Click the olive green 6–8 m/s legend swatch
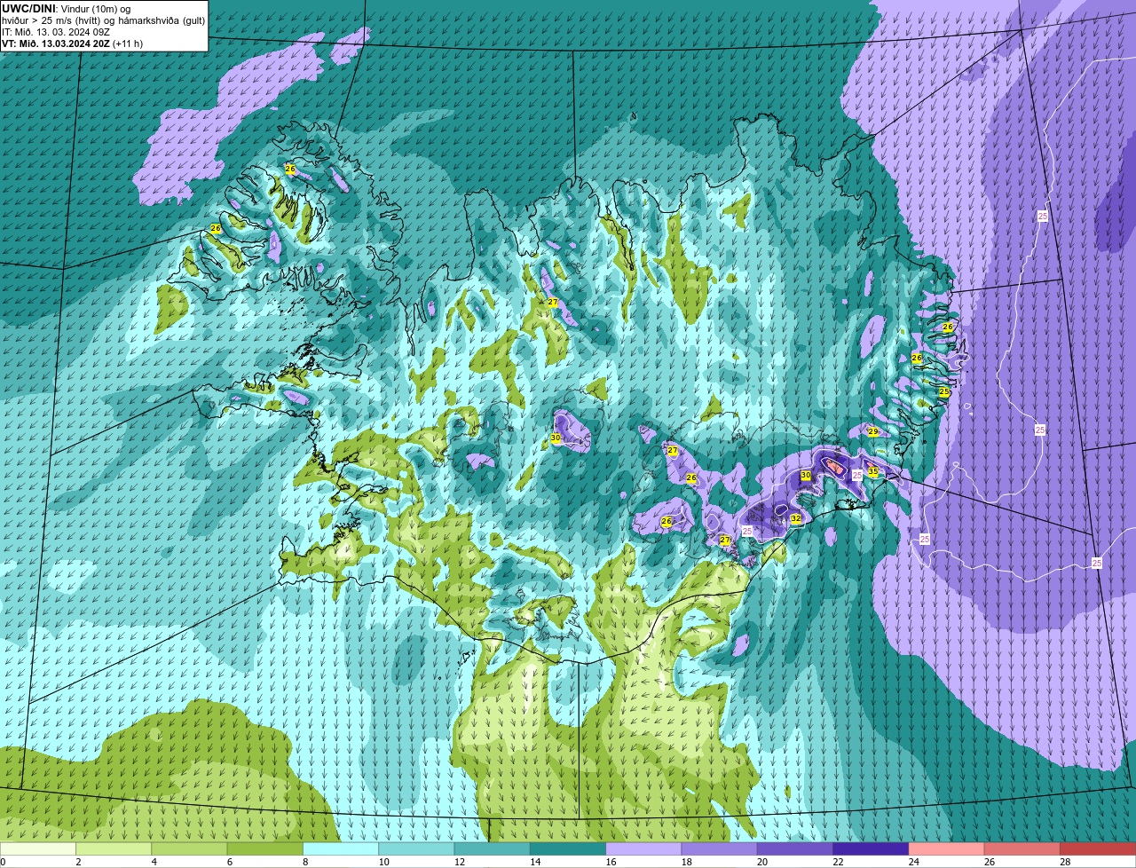Viewport: 1136px width, 868px height. click(x=264, y=848)
